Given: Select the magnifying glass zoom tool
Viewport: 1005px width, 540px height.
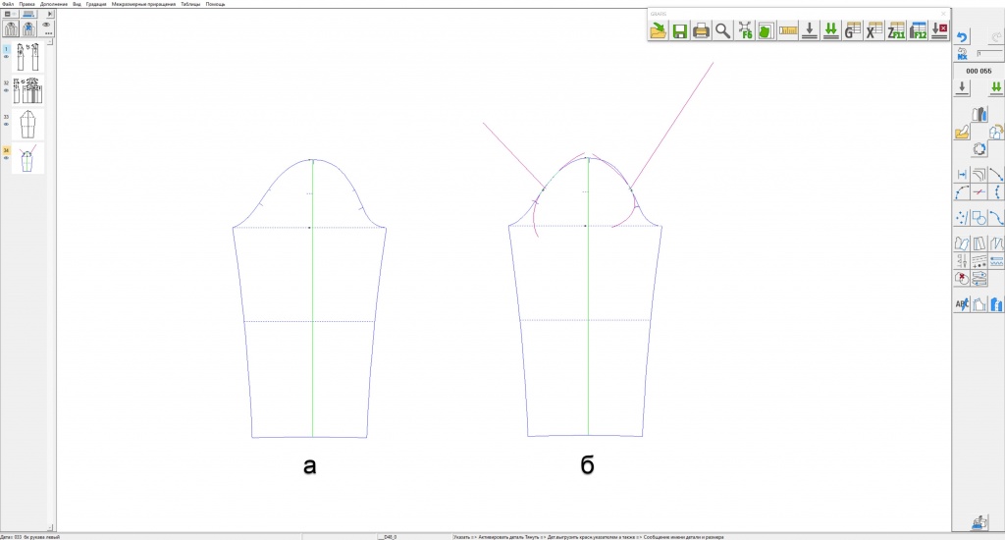Looking at the screenshot, I should coord(723,30).
